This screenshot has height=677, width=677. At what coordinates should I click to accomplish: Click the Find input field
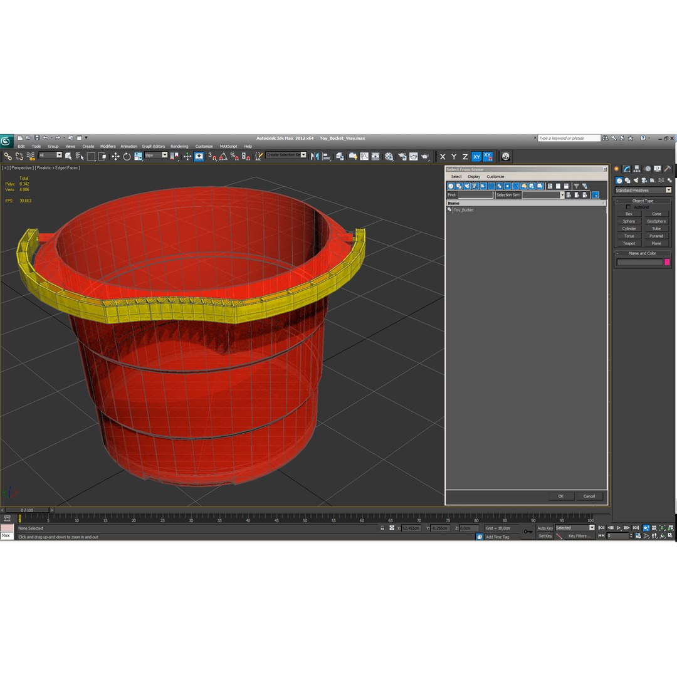(x=475, y=195)
